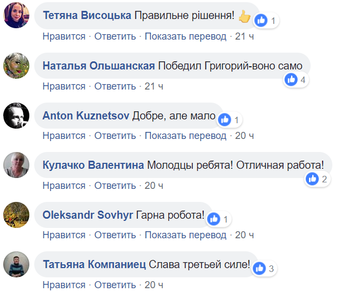Open Anton Kuznetsov's black-and-white avatar
The width and height of the screenshot is (347, 292).
[x=16, y=115]
